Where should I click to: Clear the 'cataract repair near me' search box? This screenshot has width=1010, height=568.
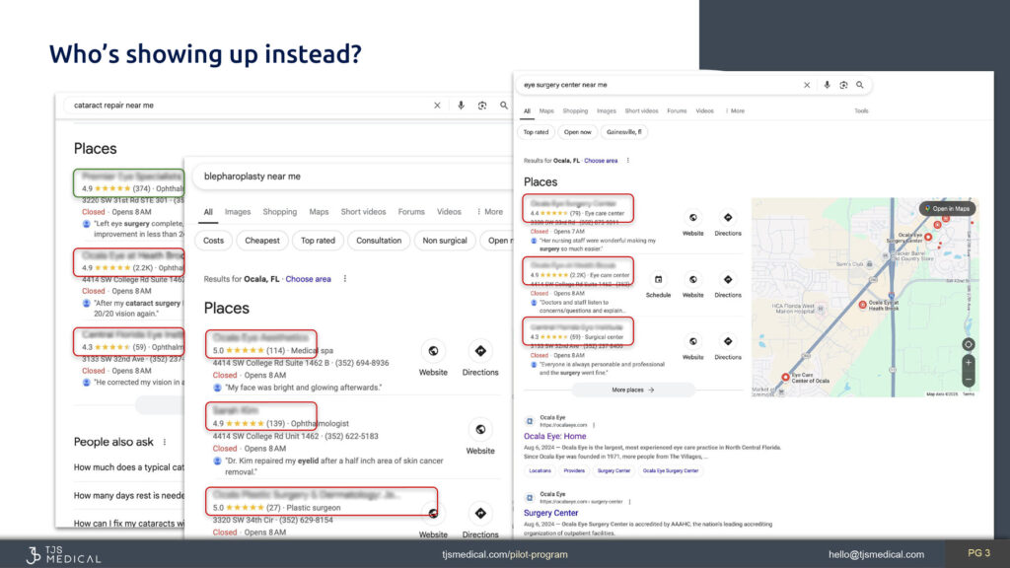click(x=437, y=106)
